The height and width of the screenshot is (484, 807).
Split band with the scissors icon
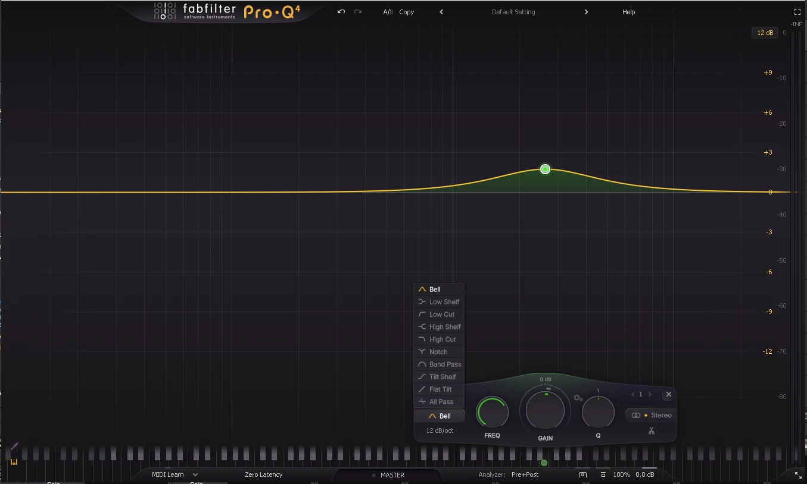coord(652,431)
